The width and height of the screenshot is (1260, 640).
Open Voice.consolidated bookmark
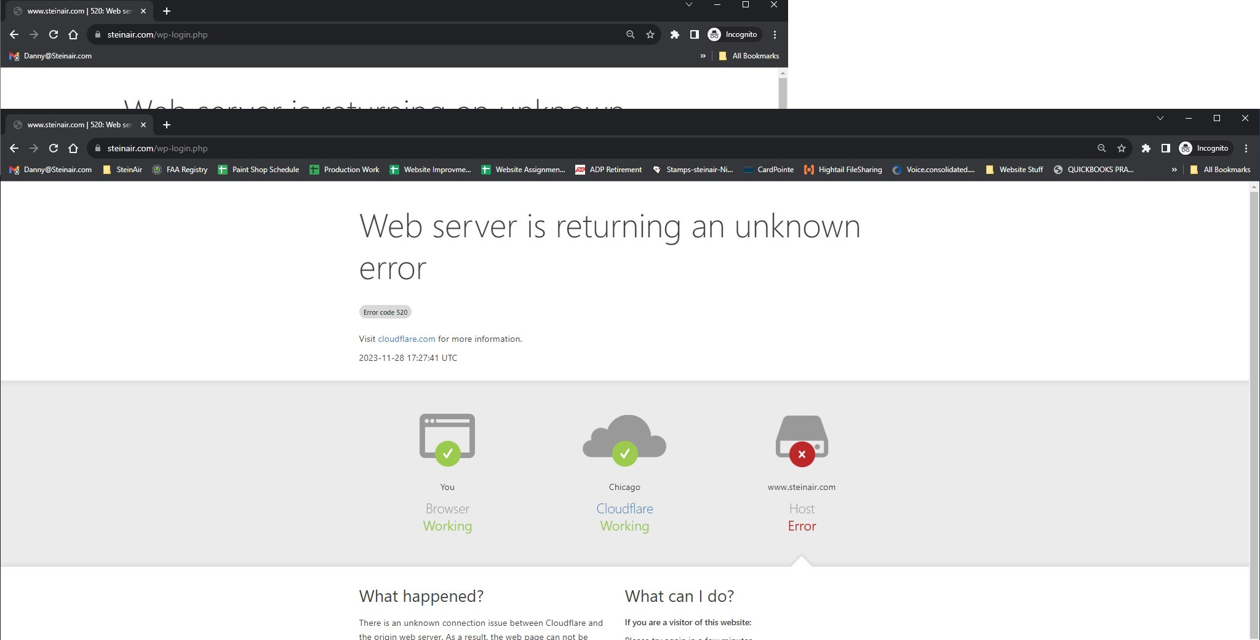coord(933,170)
